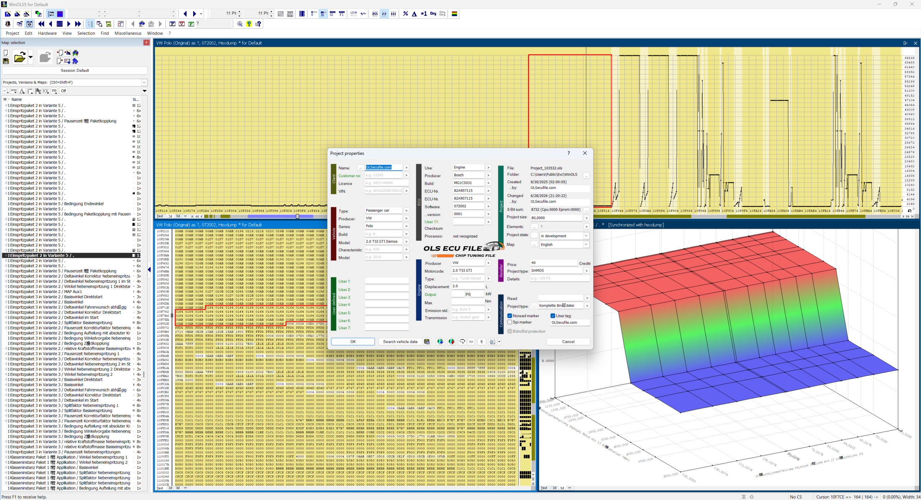Screen dimensions: 921x500
Task: Click OK in Project properties dialog
Action: [353, 342]
